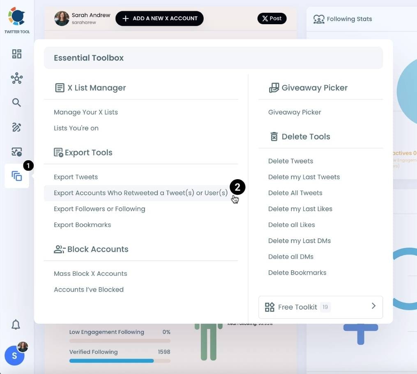Select the network connections icon in sidebar
The width and height of the screenshot is (417, 374).
16,78
